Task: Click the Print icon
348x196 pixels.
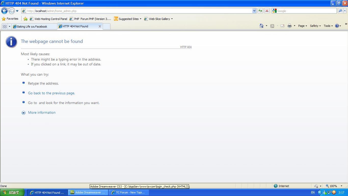Action: click(289, 26)
